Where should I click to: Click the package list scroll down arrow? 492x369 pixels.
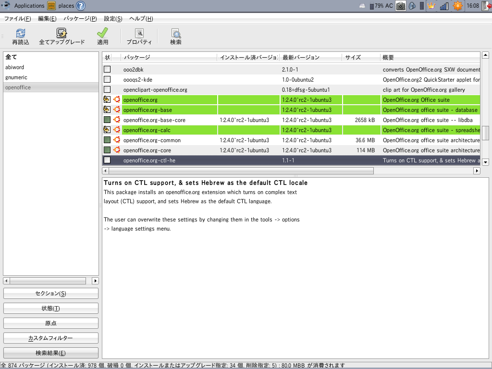[485, 162]
